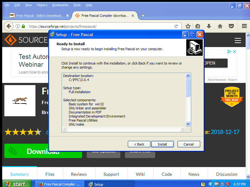250x187 pixels.
Task: Open the Wiki tab
Action: [140, 174]
